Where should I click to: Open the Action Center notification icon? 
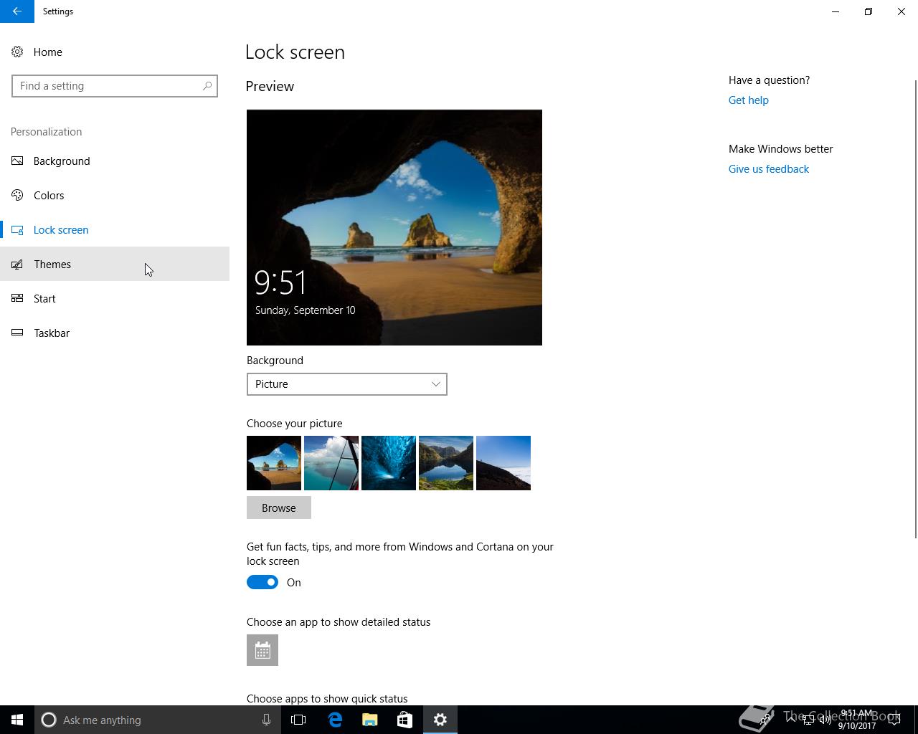coord(894,720)
